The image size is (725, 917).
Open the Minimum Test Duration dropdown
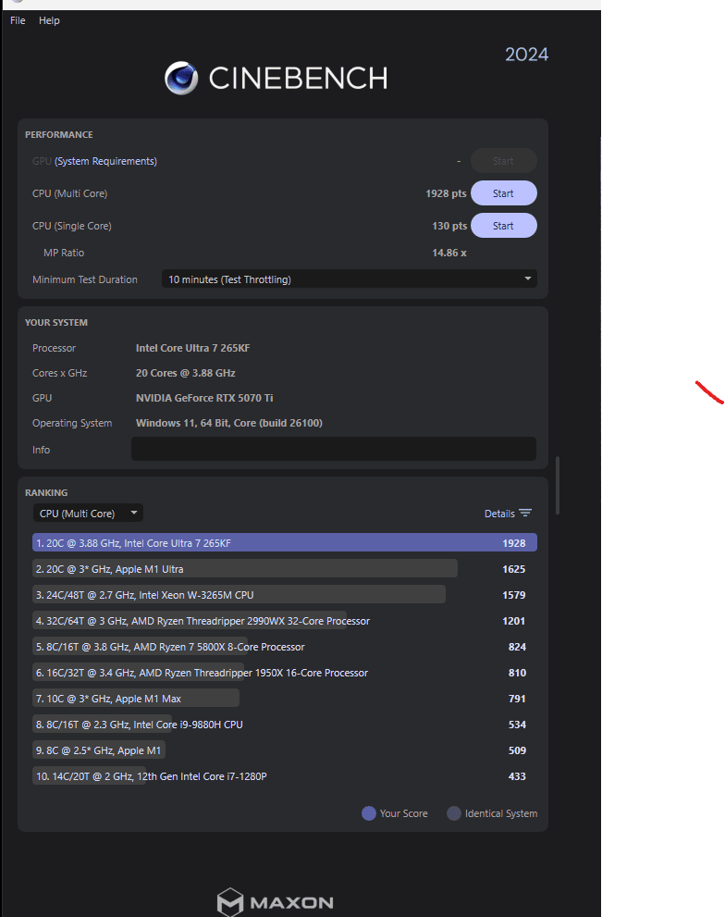coord(349,279)
